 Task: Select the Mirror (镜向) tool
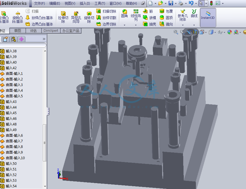166,24
